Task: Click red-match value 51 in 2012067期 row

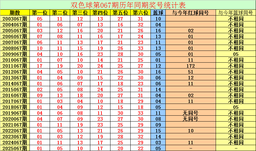Action: coord(191,72)
